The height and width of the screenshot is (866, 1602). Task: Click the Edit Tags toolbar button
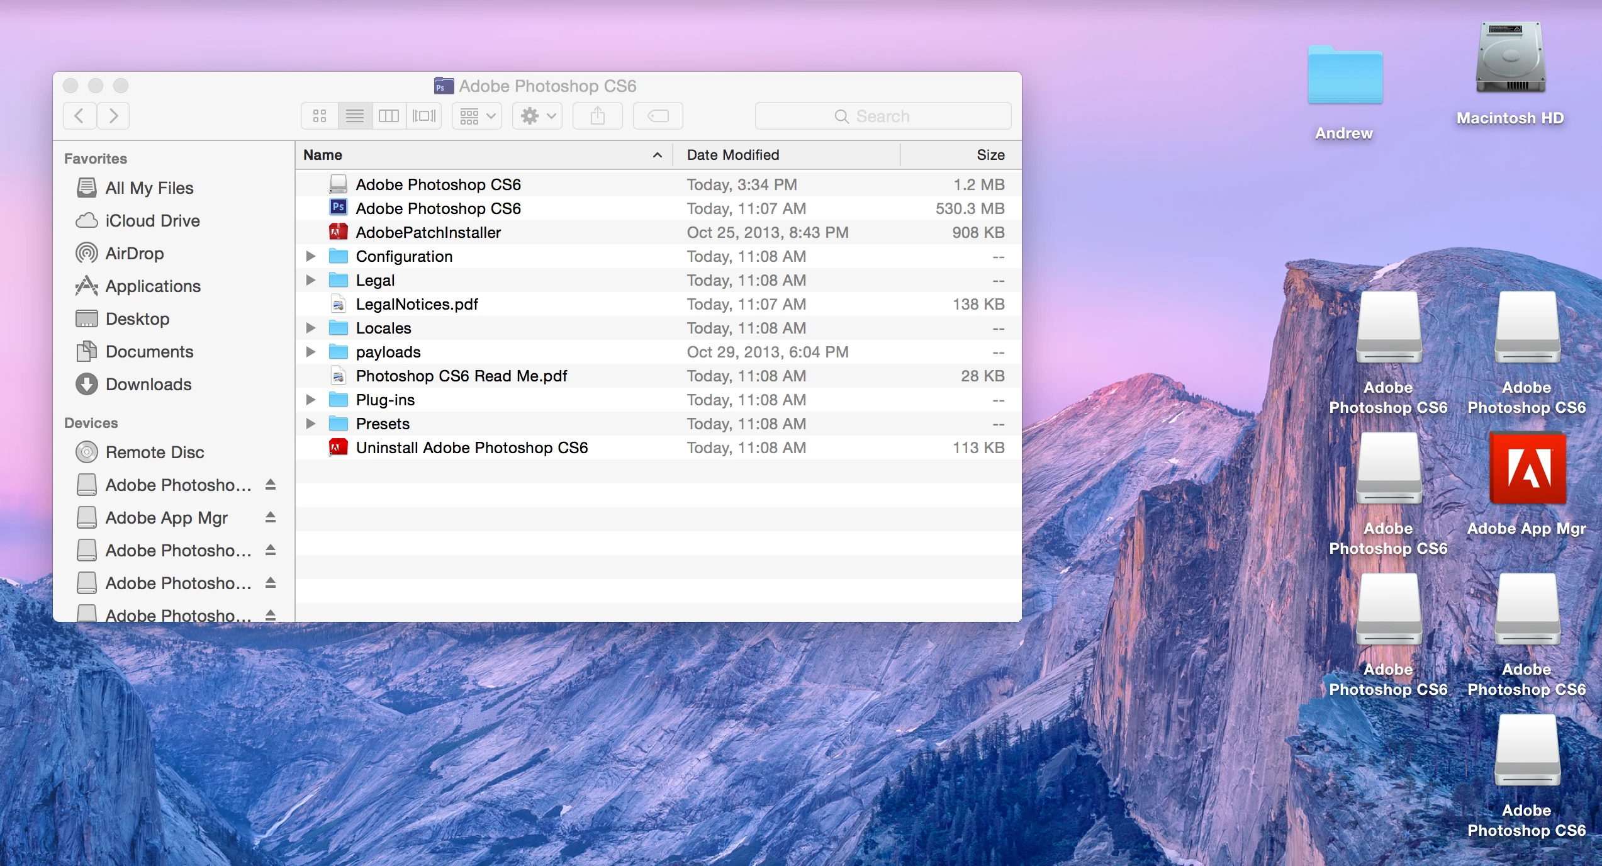click(x=658, y=116)
